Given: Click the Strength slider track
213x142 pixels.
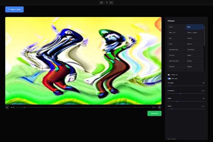Looking at the screenshot, I should pyautogui.click(x=186, y=86).
